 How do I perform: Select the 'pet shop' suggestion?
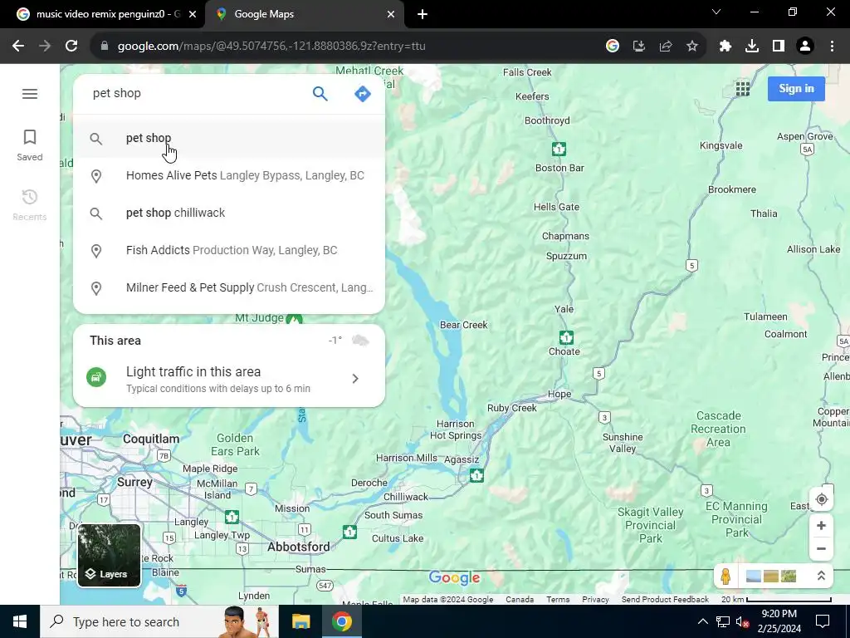(x=229, y=139)
